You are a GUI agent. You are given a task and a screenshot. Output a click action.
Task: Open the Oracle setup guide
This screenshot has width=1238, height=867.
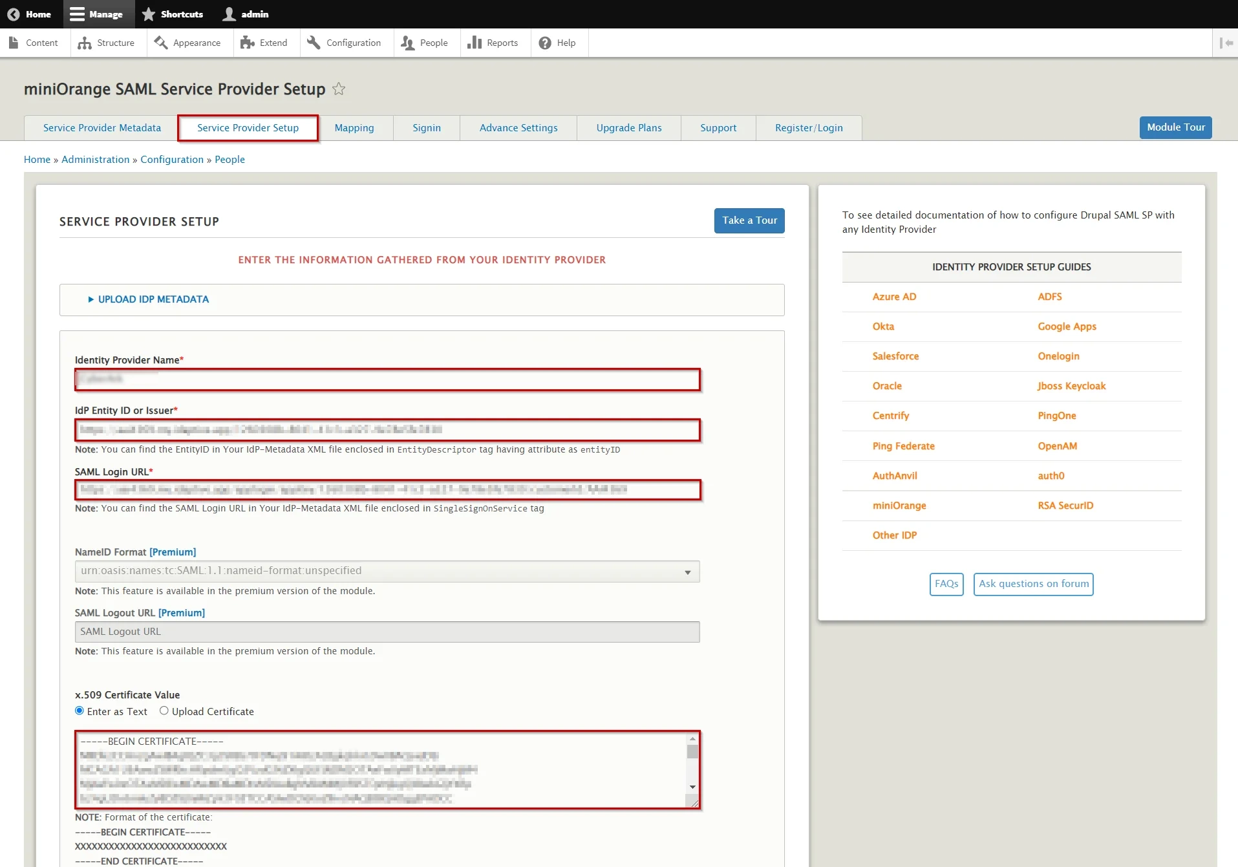pos(887,386)
